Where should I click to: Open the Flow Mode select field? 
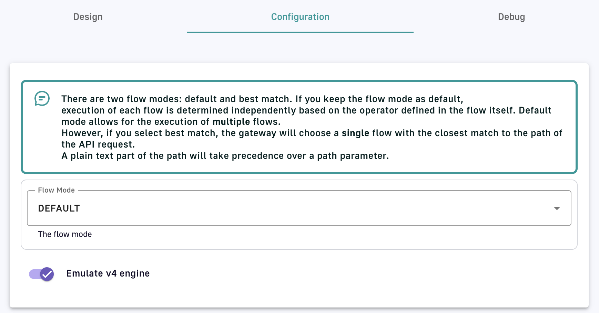click(x=298, y=208)
